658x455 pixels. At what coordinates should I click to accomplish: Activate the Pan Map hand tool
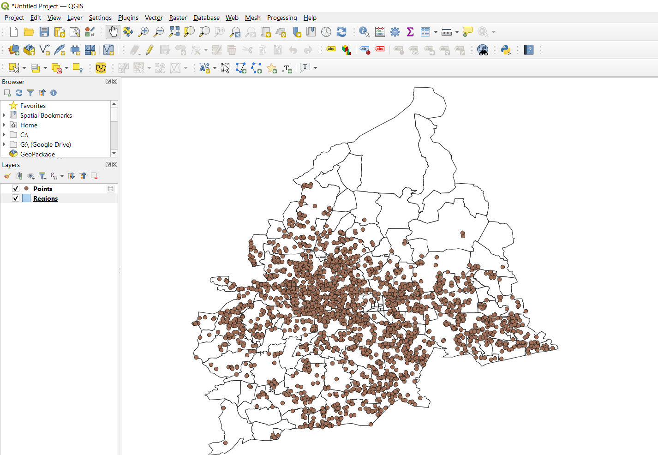click(x=113, y=32)
